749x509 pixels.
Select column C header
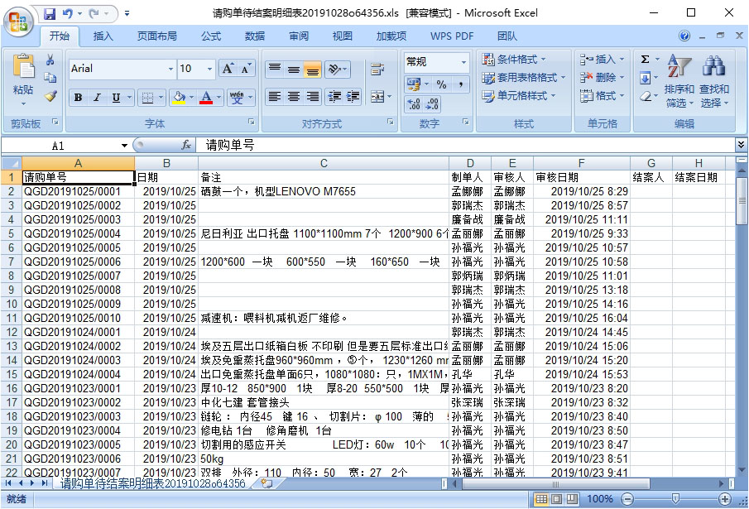tap(324, 163)
